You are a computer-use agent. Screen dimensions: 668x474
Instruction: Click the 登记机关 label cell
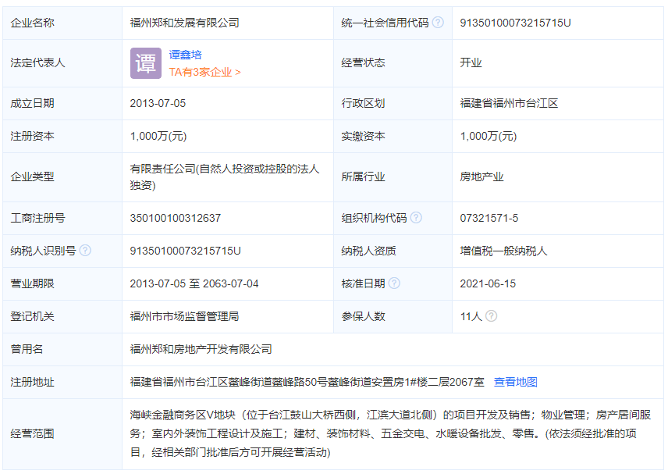coord(62,316)
